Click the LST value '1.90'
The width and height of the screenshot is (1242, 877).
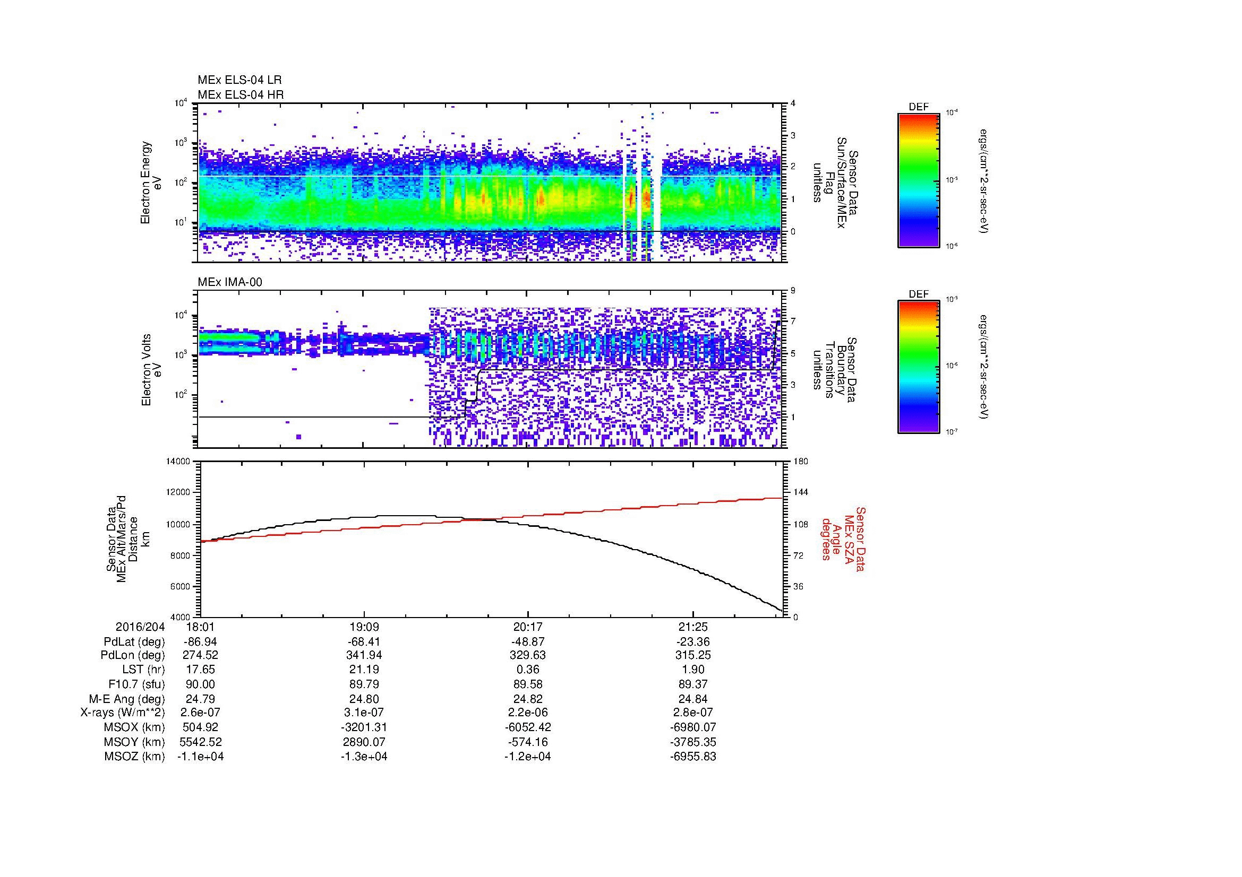(x=693, y=670)
